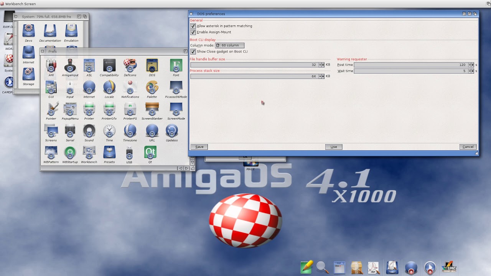This screenshot has height=276, width=491.
Task: Open the USB prefs icon
Action: pyautogui.click(x=129, y=153)
